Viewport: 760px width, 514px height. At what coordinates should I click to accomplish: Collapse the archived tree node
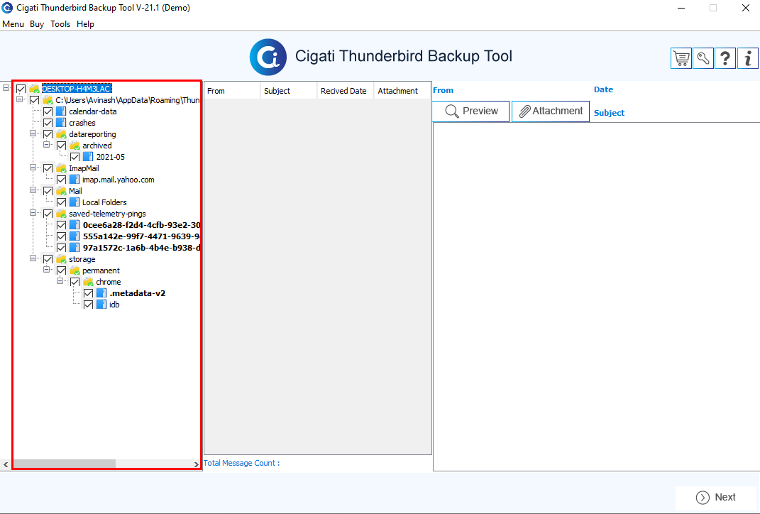pyautogui.click(x=47, y=145)
